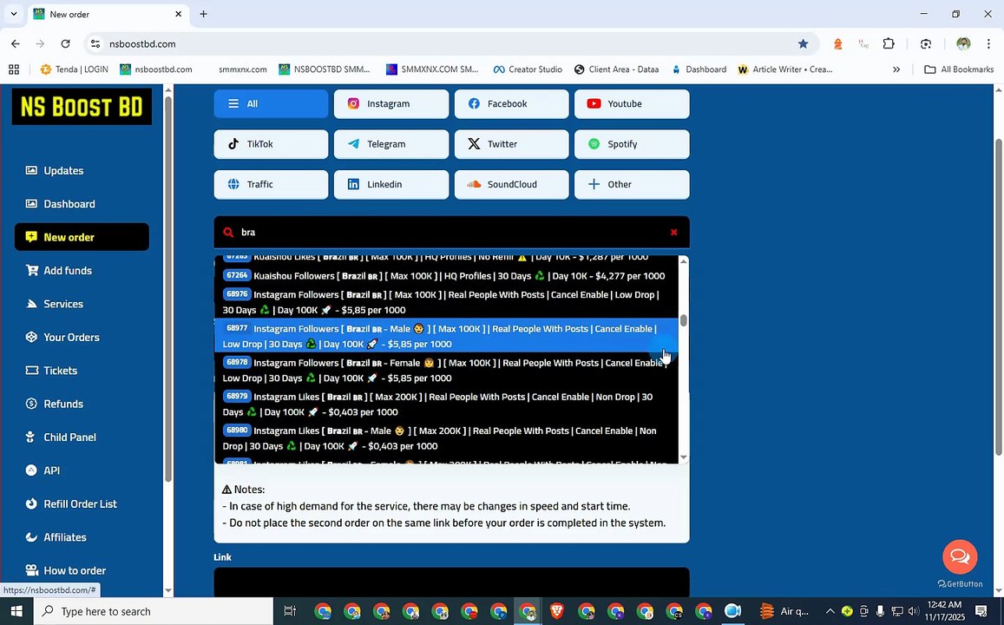Filter services by Spotify

click(x=632, y=144)
